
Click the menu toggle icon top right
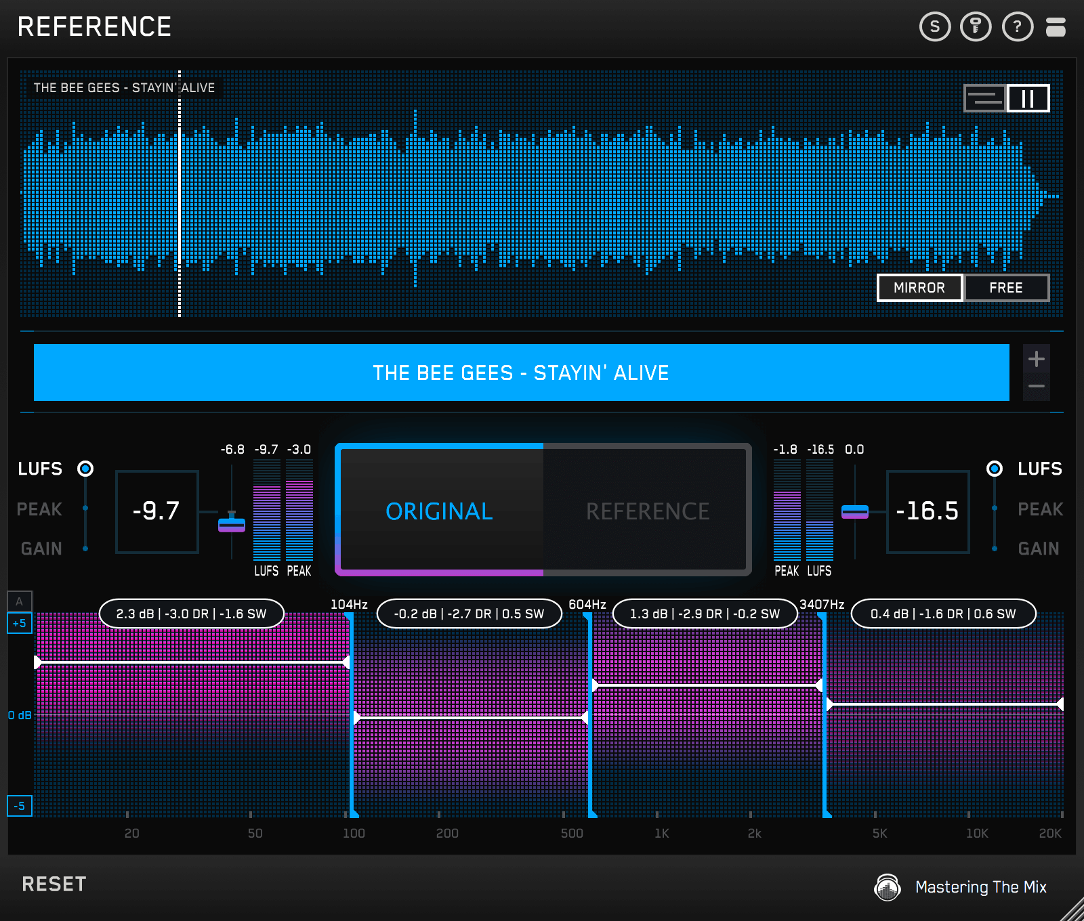tap(1056, 27)
